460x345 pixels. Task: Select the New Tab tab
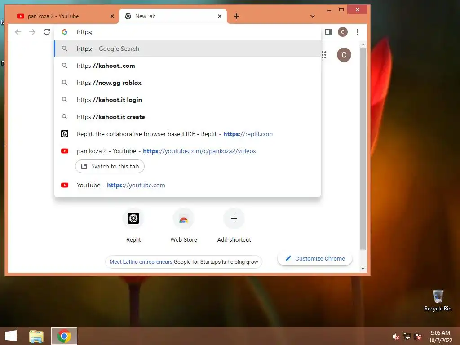[x=173, y=16]
